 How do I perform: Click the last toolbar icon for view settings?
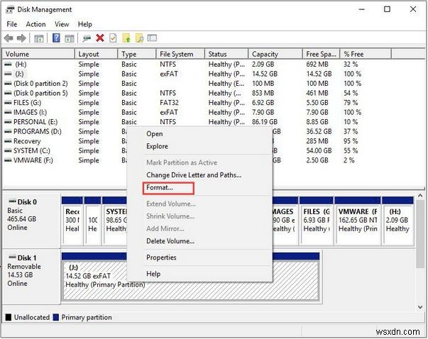[152, 38]
